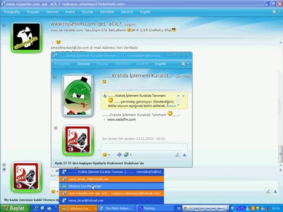Click third quick launch icon before chevron
The height and width of the screenshot is (212, 283).
(x=49, y=208)
